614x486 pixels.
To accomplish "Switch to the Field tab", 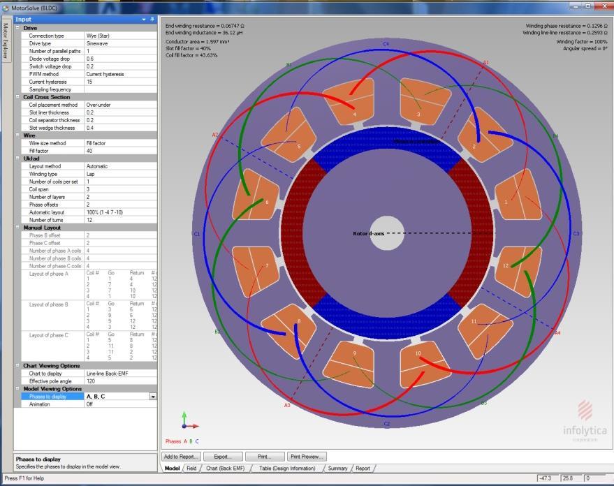I will pyautogui.click(x=191, y=468).
